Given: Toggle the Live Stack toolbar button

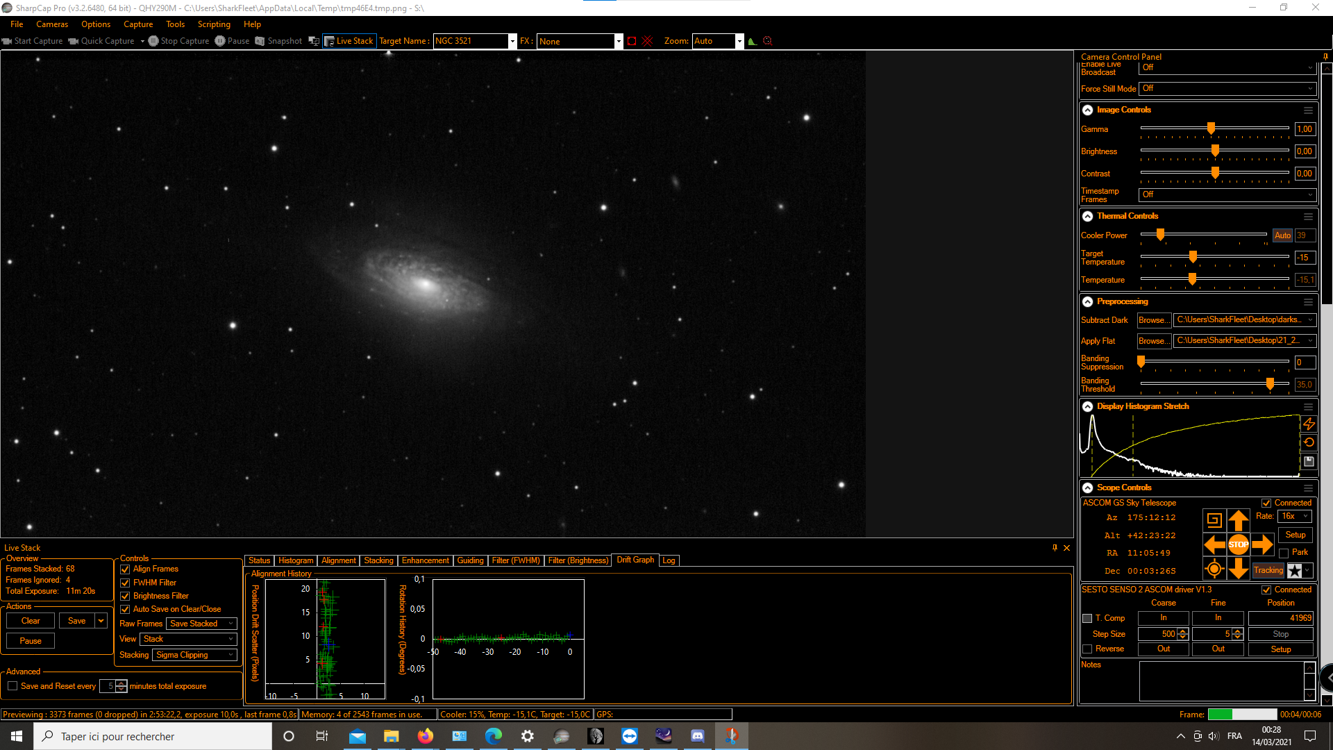Looking at the screenshot, I should (x=349, y=41).
